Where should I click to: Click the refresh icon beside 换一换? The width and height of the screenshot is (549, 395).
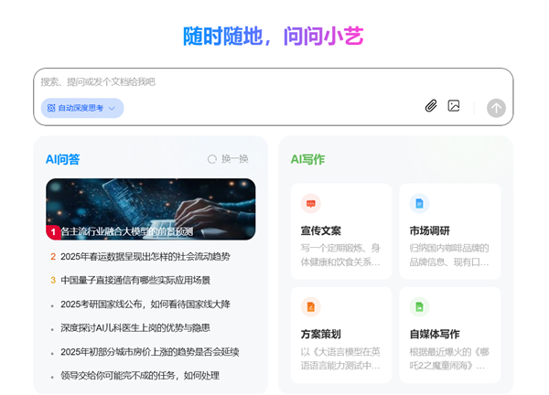coord(212,159)
